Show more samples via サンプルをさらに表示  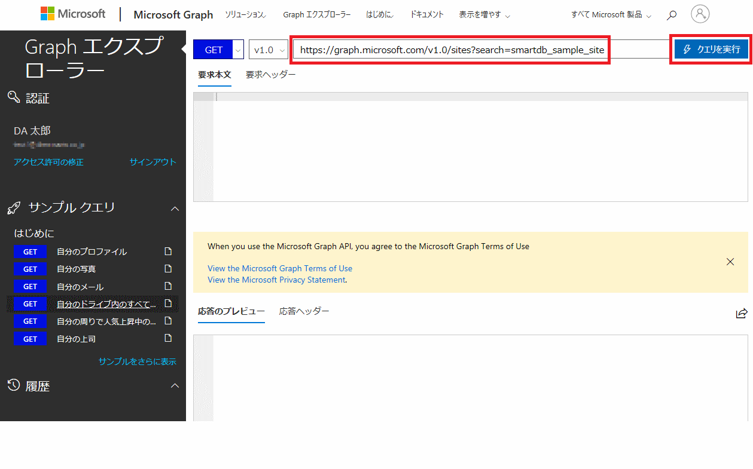pyautogui.click(x=138, y=361)
